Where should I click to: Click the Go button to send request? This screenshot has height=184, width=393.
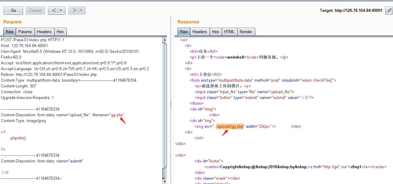pos(13,10)
